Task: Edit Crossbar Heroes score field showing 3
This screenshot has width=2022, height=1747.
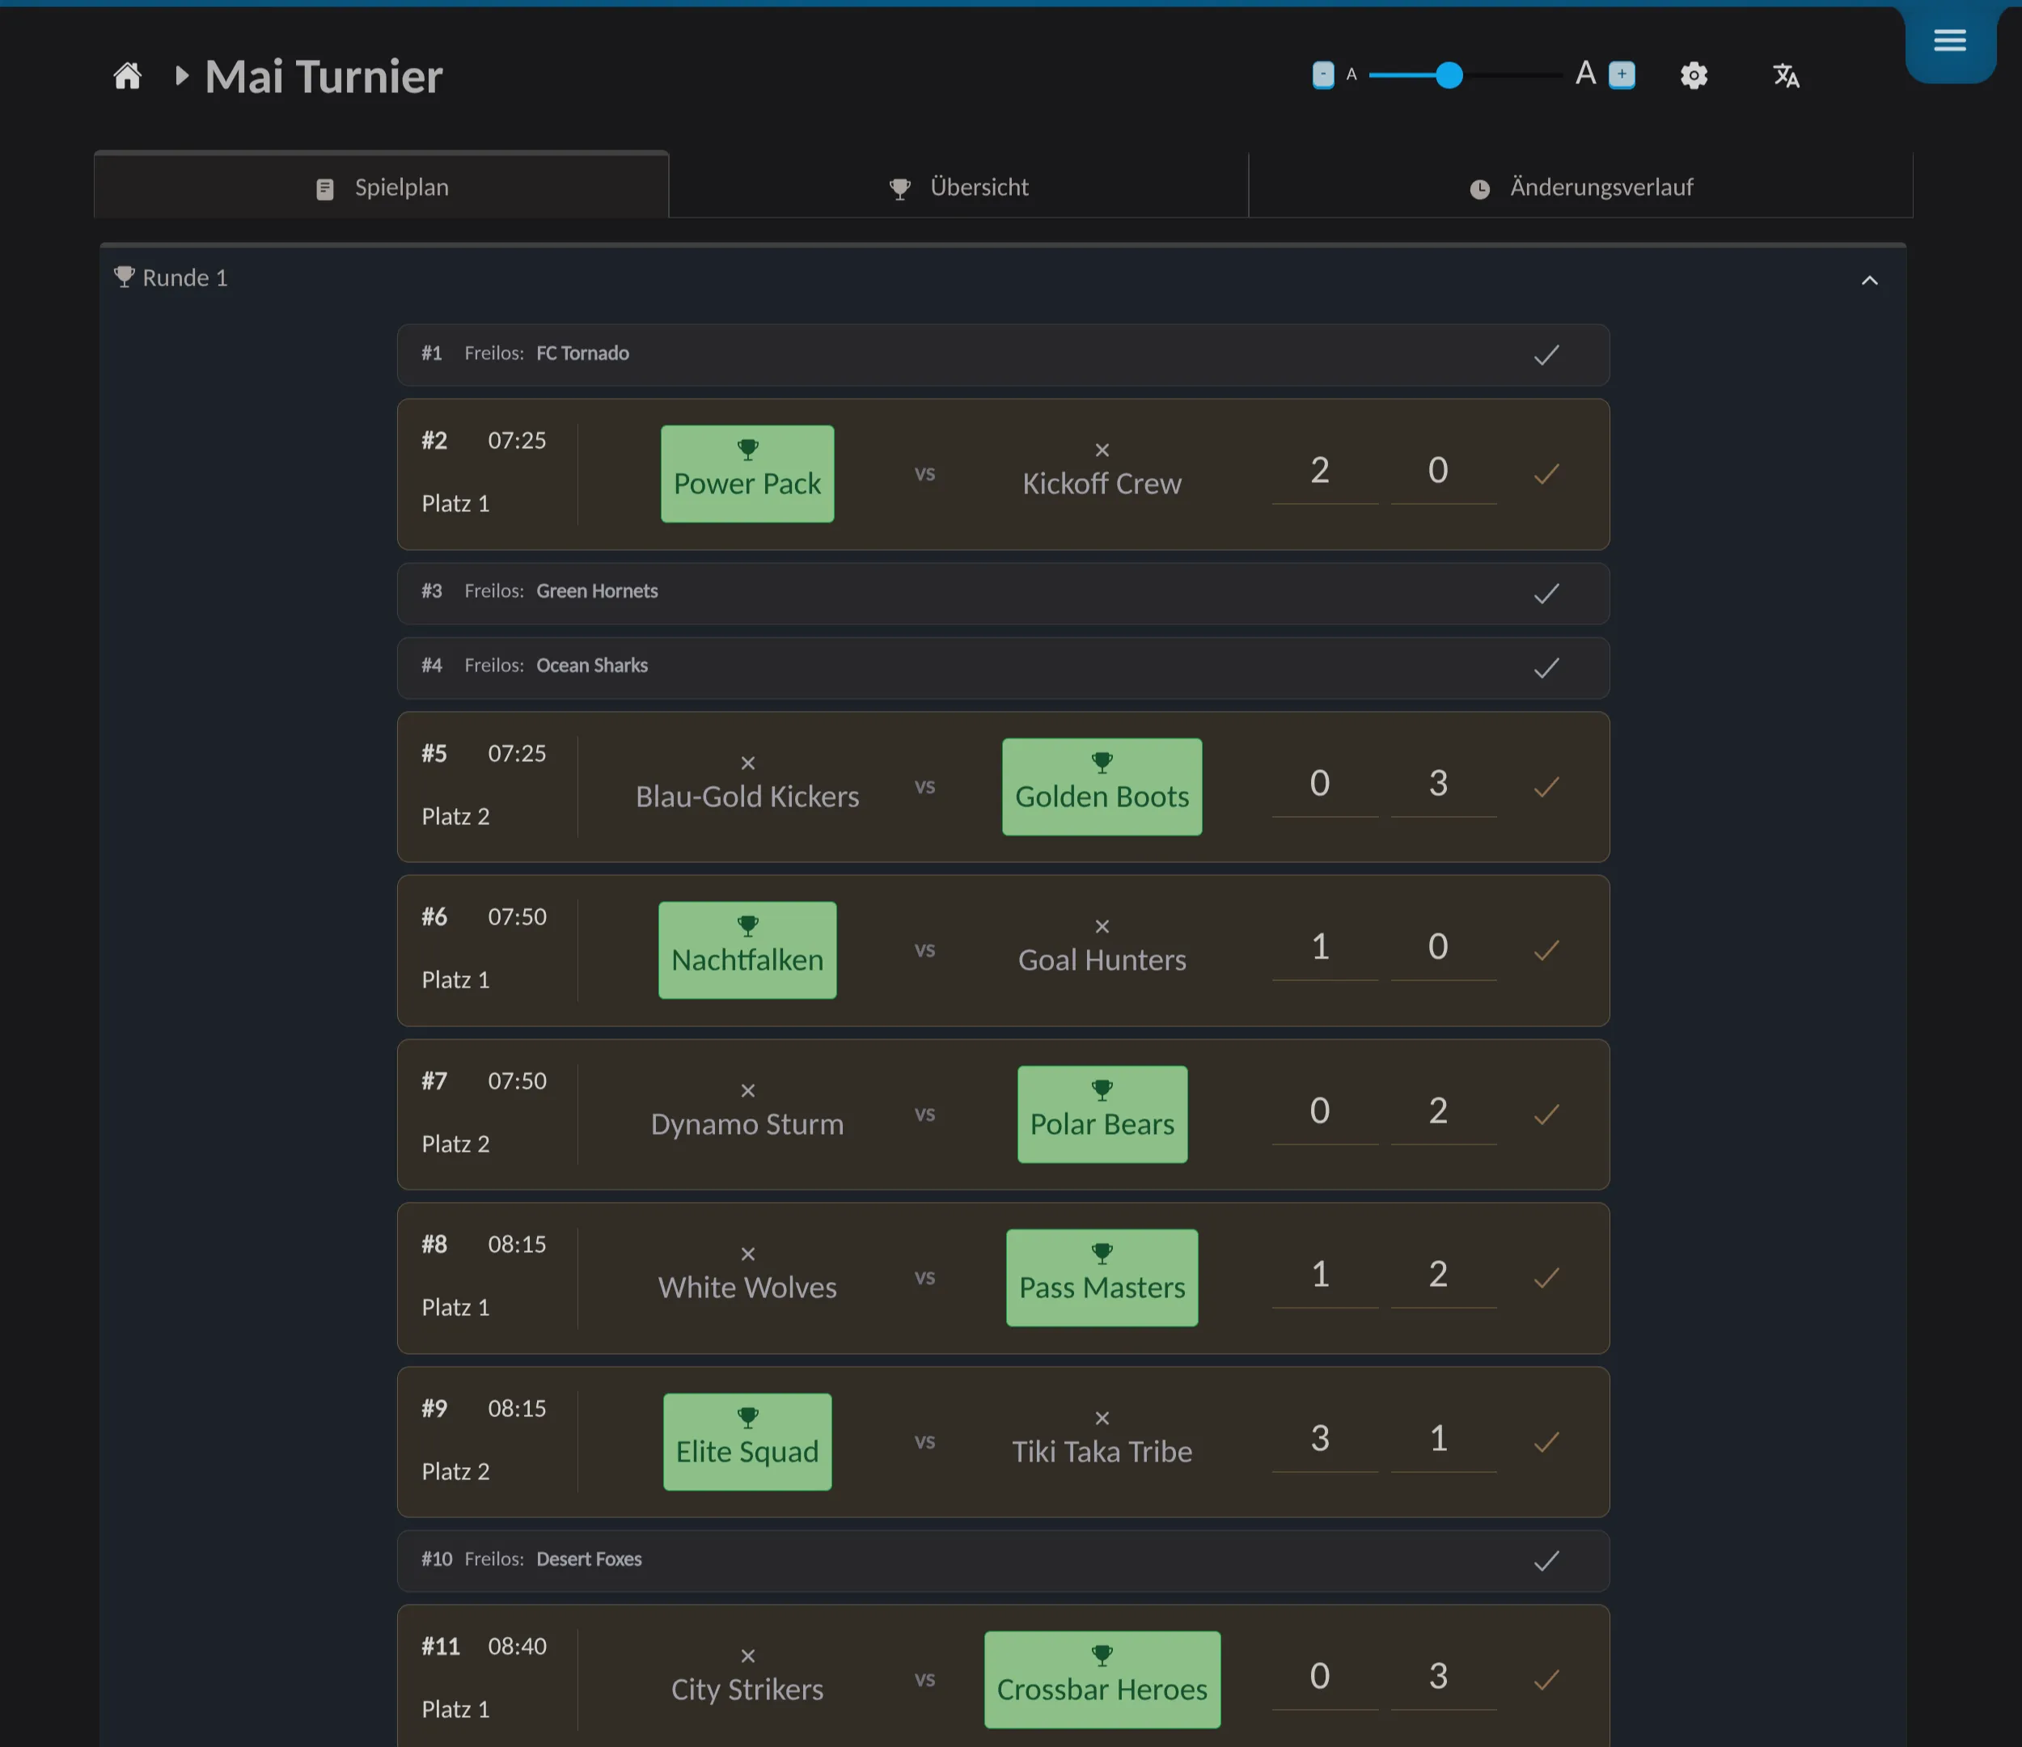Action: 1444,1677
